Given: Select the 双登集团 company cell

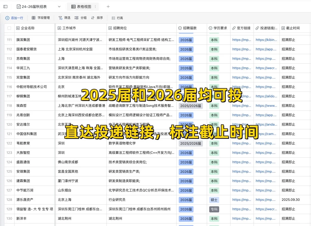Looking at the screenshot, I should click(x=35, y=78).
